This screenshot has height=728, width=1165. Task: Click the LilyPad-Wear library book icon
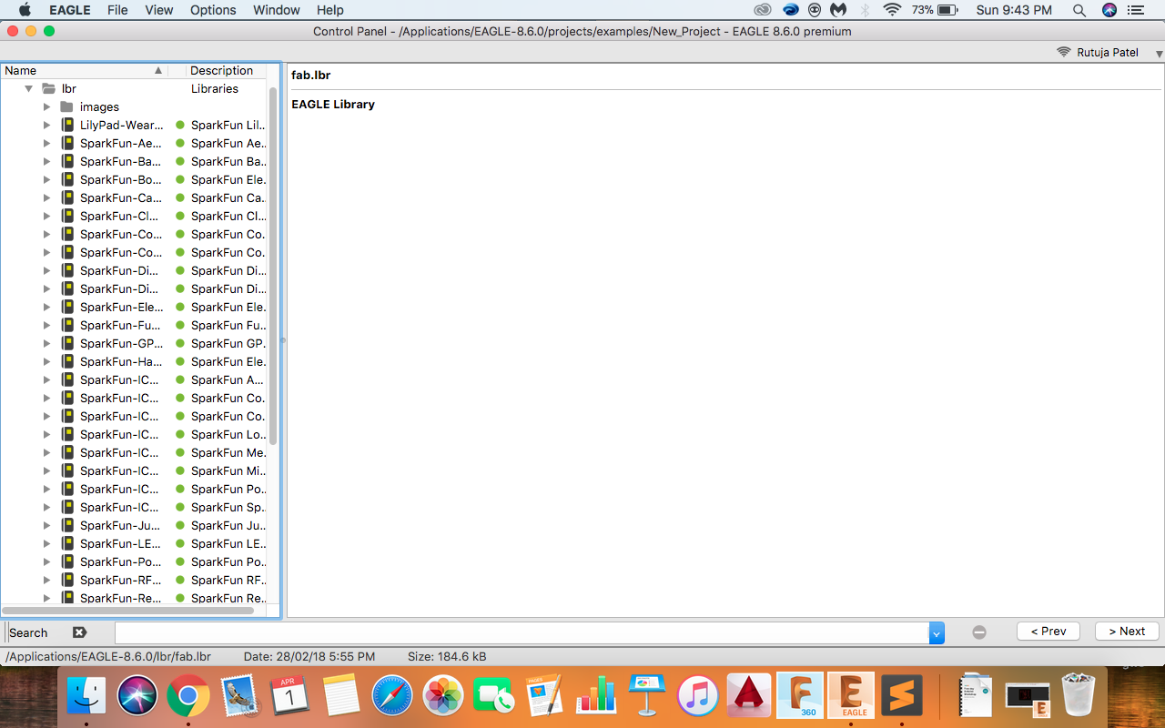(x=67, y=125)
